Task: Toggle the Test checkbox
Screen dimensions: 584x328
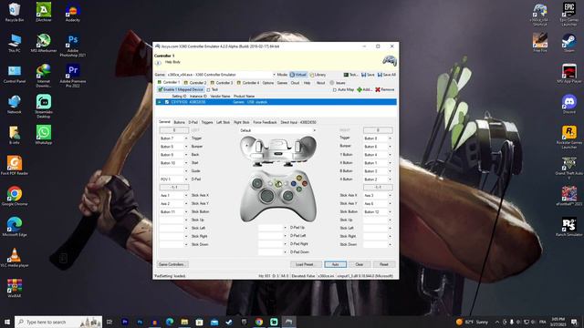Action: (x=209, y=89)
